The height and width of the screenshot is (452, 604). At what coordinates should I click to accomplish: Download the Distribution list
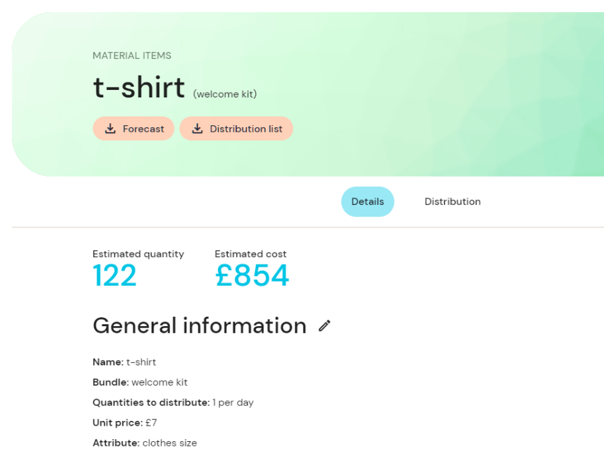click(x=236, y=129)
